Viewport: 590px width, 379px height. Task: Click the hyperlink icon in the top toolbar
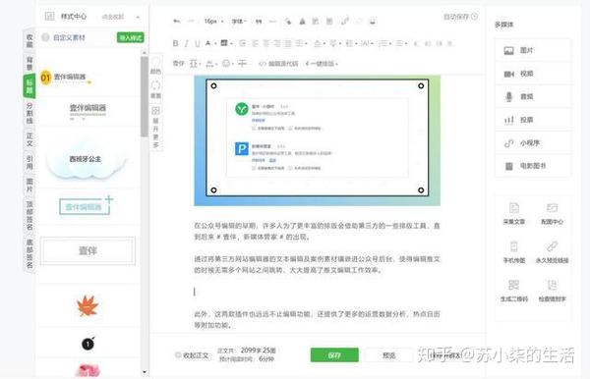345,22
